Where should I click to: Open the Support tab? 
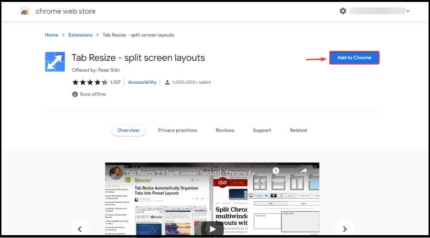tap(262, 130)
